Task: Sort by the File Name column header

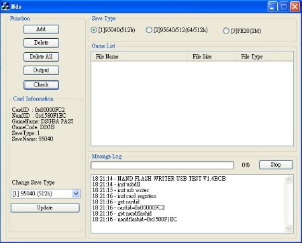Action: coord(139,57)
